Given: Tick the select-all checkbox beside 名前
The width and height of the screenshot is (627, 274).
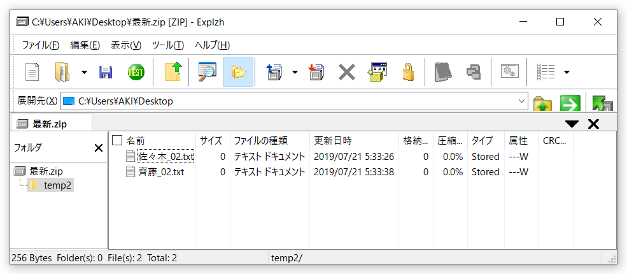Looking at the screenshot, I should [x=116, y=140].
